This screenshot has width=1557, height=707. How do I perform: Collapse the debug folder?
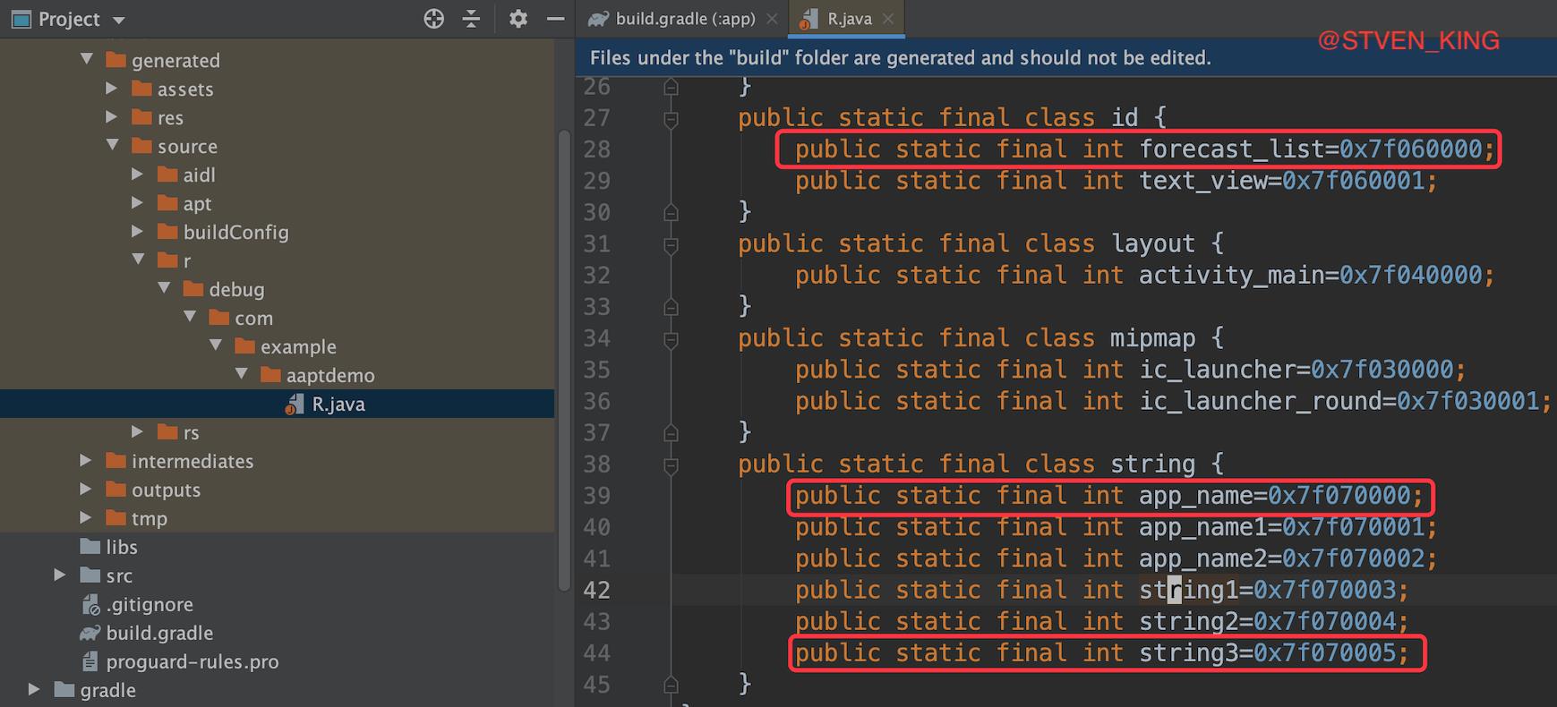165,289
